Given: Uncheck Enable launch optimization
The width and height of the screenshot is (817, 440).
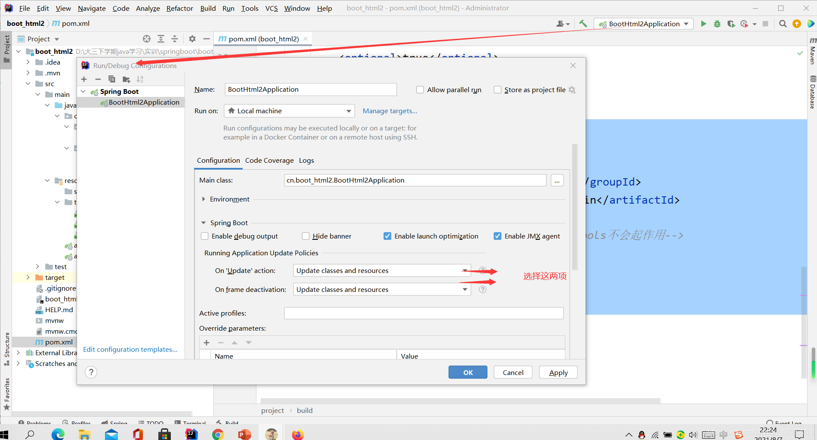Looking at the screenshot, I should pos(387,236).
